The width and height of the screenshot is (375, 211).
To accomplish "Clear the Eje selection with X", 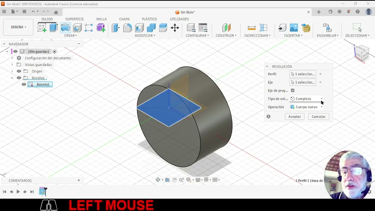I will point(320,82).
